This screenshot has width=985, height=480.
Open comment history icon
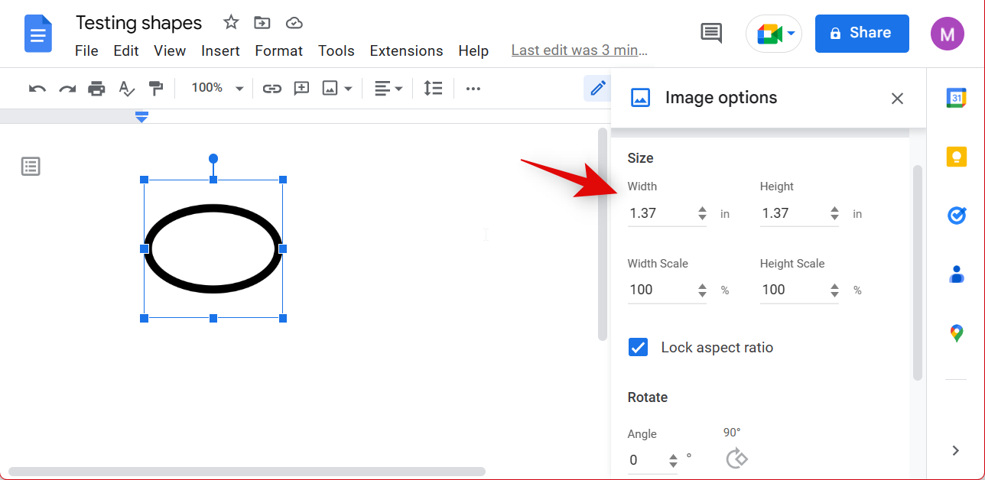click(x=711, y=33)
